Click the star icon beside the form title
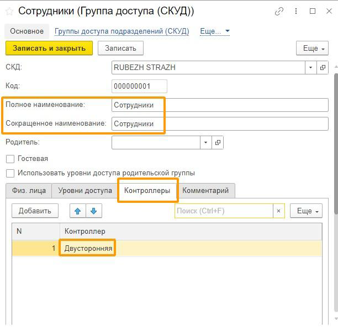 (9, 11)
